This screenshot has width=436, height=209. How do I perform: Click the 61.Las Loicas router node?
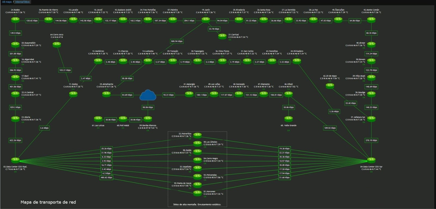coord(98,119)
